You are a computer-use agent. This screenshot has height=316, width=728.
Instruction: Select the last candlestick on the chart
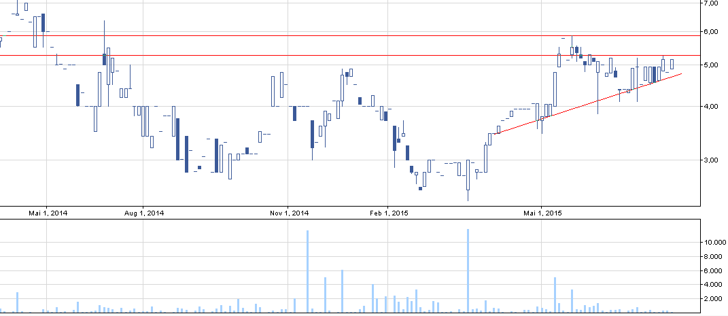[672, 64]
